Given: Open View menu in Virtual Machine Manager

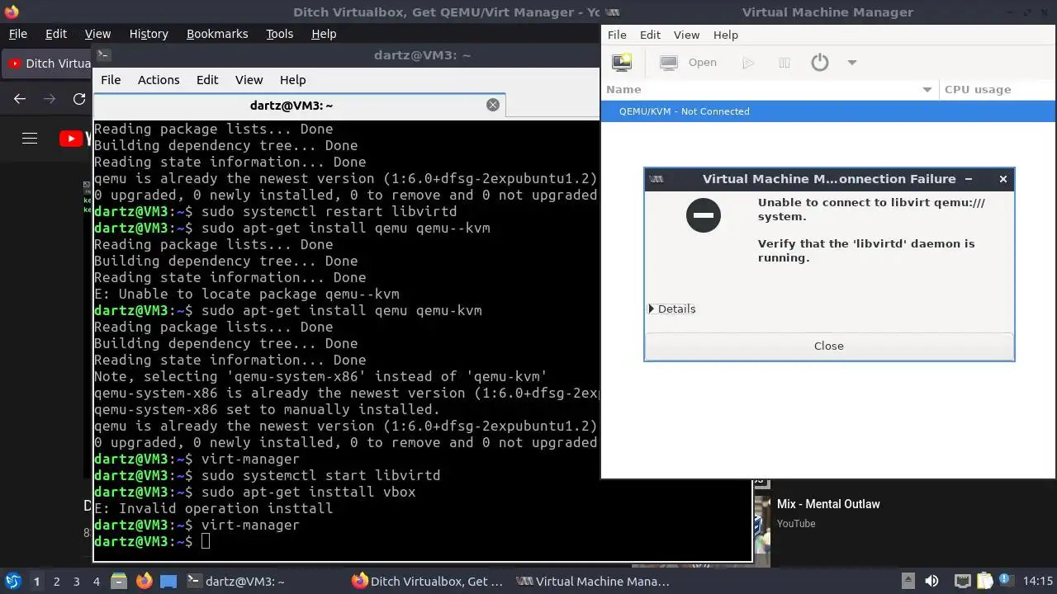Looking at the screenshot, I should pos(686,35).
